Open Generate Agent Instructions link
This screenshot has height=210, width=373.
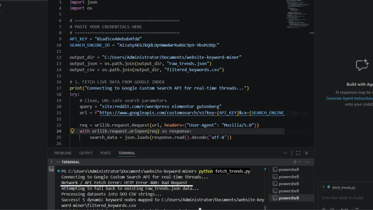point(349,98)
